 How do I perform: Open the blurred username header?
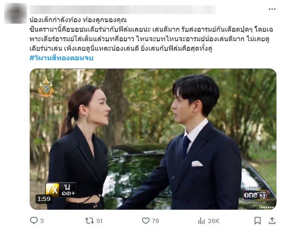(x=123, y=10)
